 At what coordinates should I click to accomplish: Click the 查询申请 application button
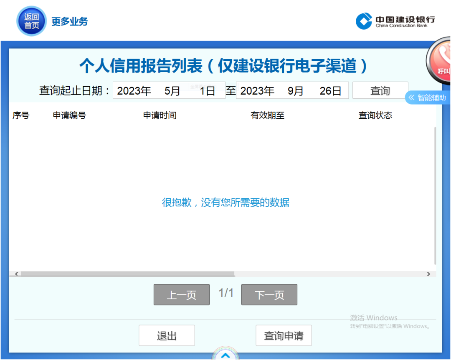pyautogui.click(x=284, y=335)
